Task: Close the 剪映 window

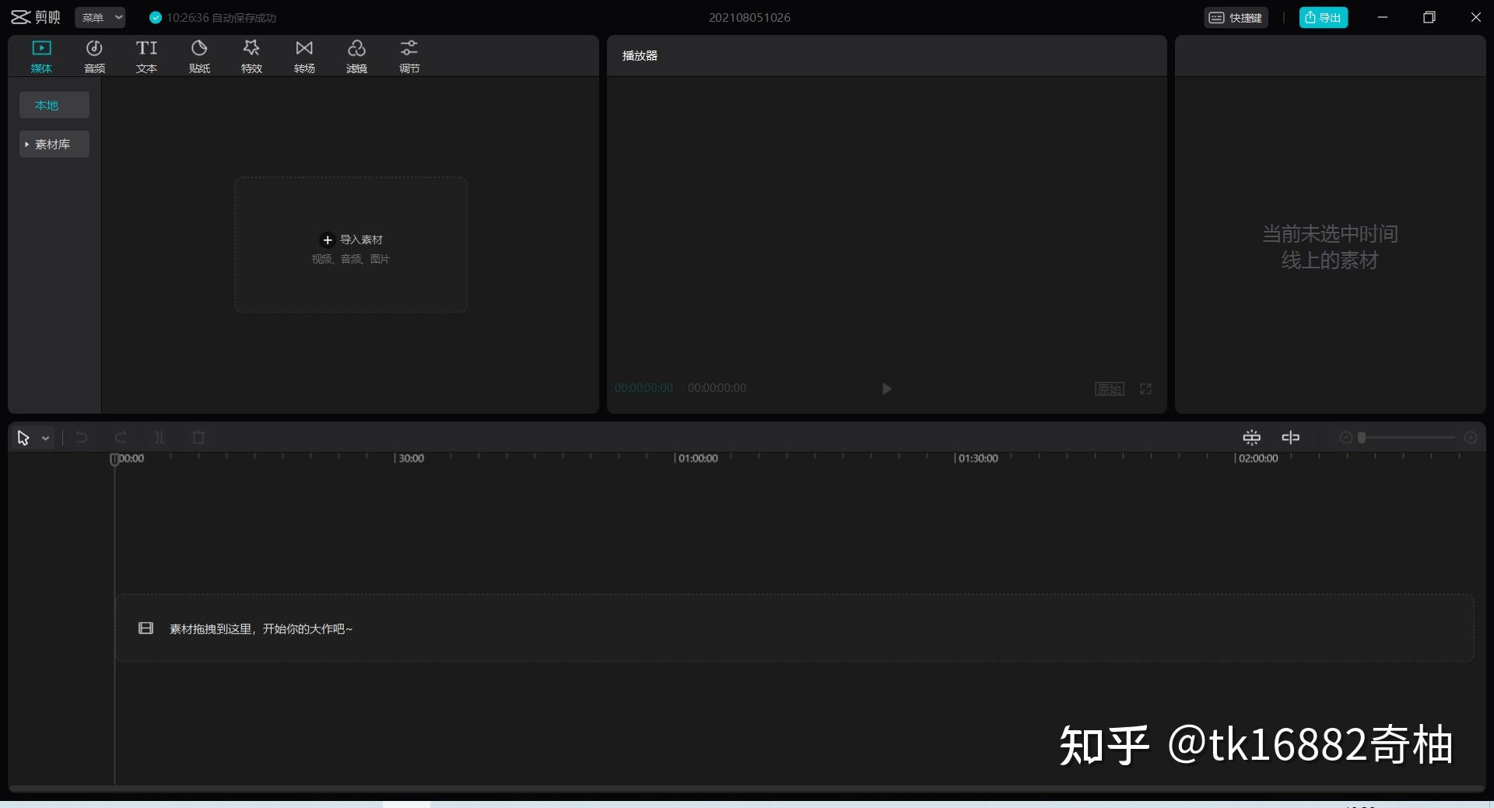Action: tap(1475, 17)
